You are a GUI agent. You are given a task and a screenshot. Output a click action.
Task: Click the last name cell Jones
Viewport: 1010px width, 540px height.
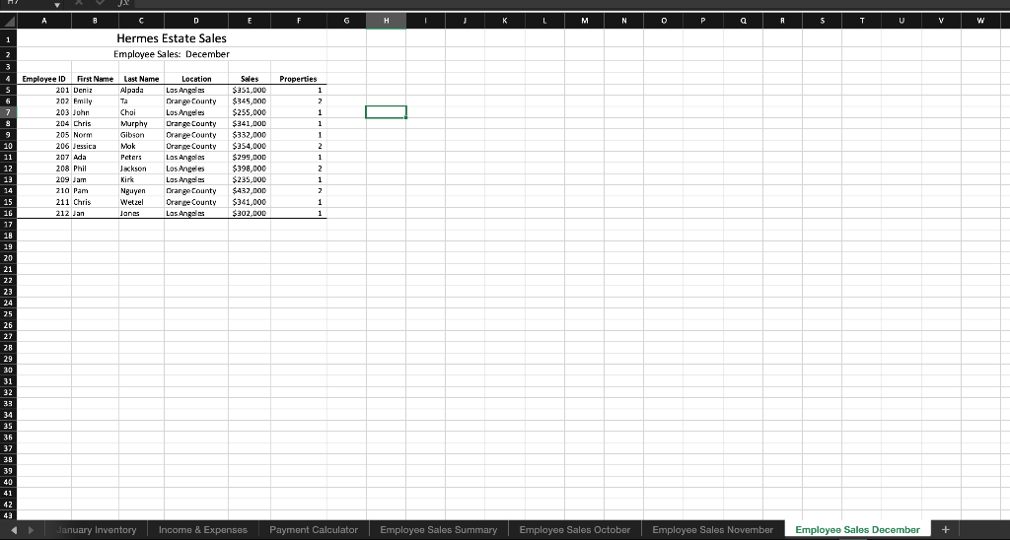point(141,213)
